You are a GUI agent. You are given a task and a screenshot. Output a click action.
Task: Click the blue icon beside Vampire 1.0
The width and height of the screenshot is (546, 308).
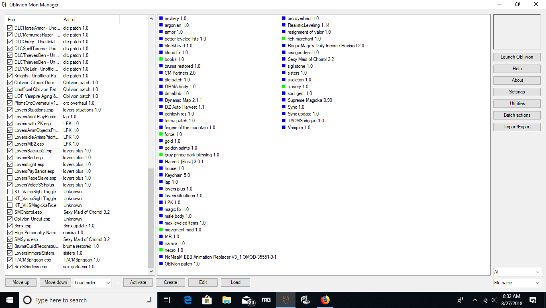284,128
